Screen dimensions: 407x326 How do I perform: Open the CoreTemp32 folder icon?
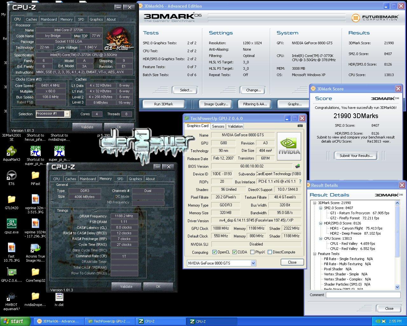(35, 272)
